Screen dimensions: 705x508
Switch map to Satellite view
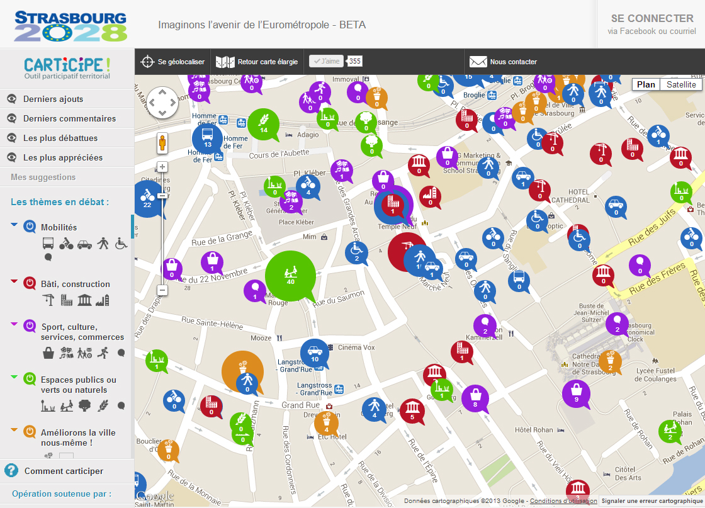click(681, 84)
